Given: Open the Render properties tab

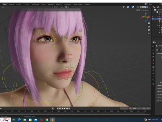Looking at the screenshot, I should 153,50.
